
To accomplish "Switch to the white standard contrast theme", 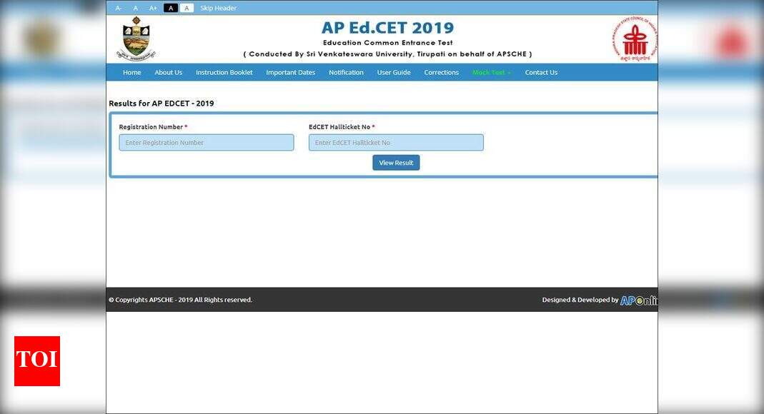I will coord(187,8).
